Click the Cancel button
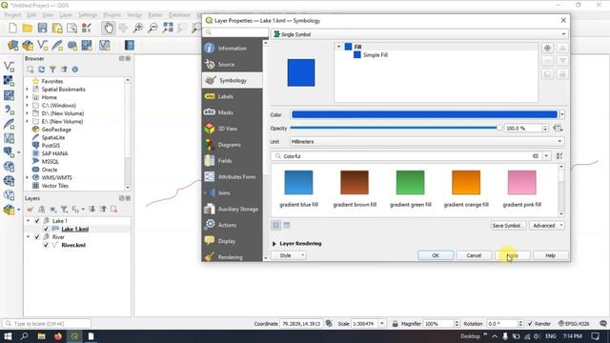Viewport: 610px width, 343px height. (x=474, y=255)
